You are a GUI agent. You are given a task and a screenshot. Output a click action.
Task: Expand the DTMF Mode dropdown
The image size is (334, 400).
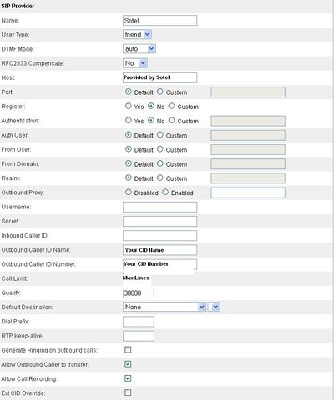pos(139,49)
